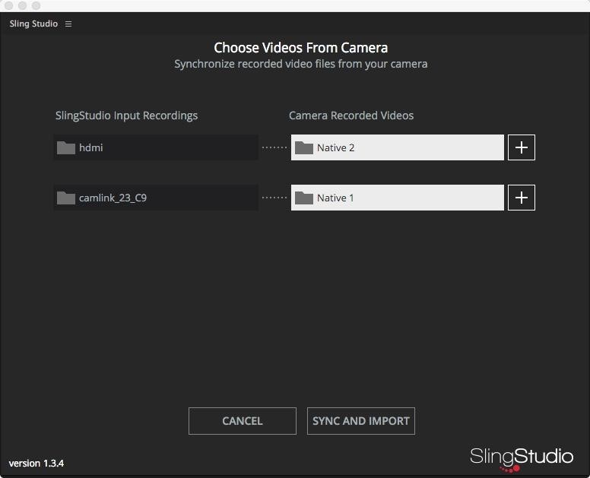
Task: Click the folder icon in Native 1 field
Action: pos(304,198)
